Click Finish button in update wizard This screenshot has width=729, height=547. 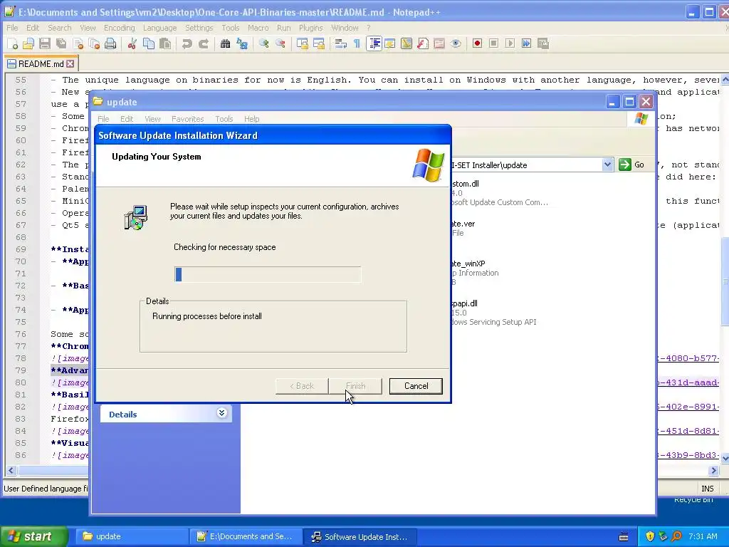[356, 386]
